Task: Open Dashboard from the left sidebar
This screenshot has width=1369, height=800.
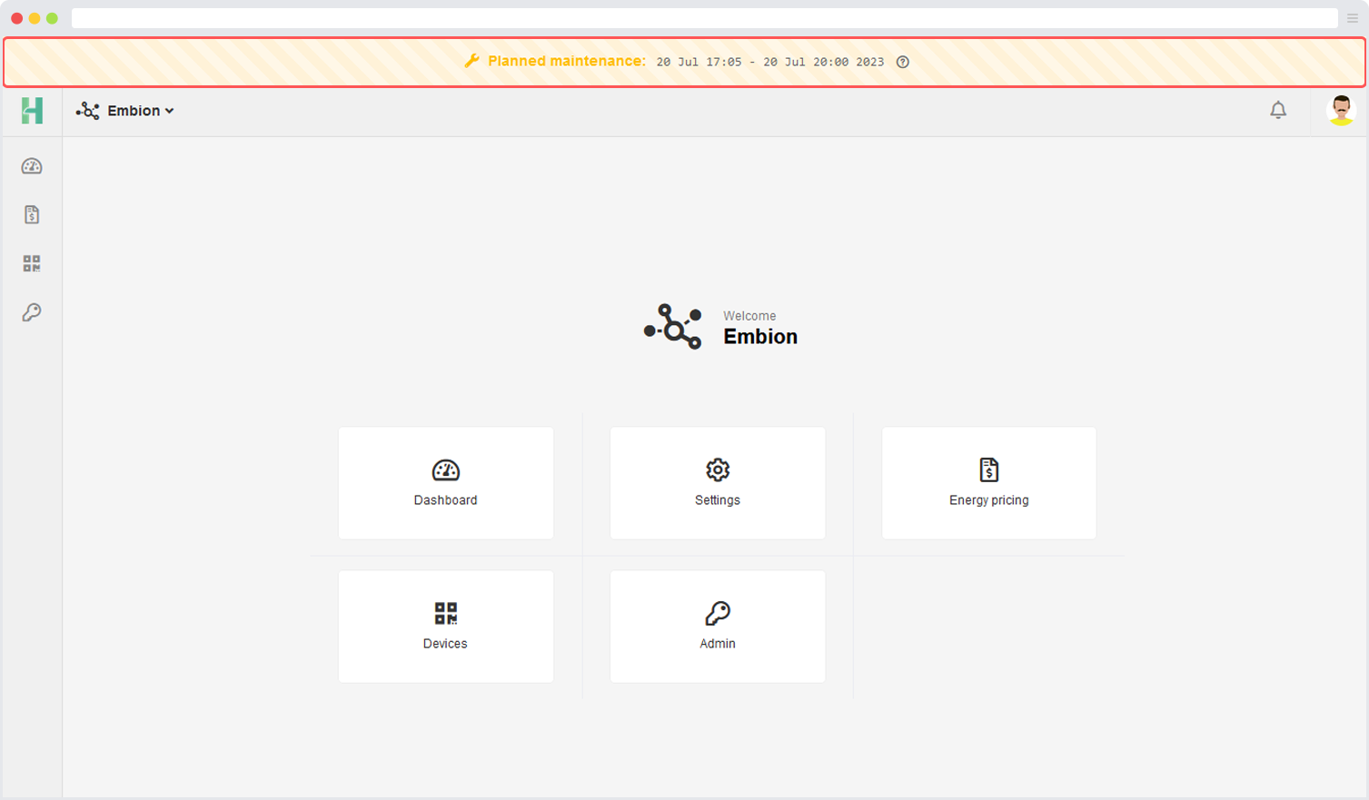Action: 32,166
